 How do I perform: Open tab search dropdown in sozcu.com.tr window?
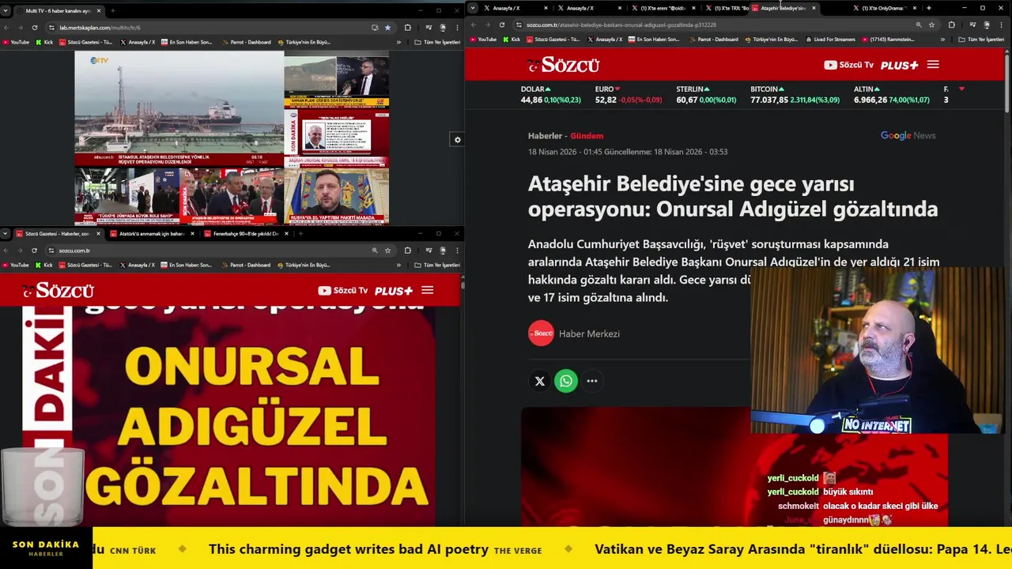(6, 234)
